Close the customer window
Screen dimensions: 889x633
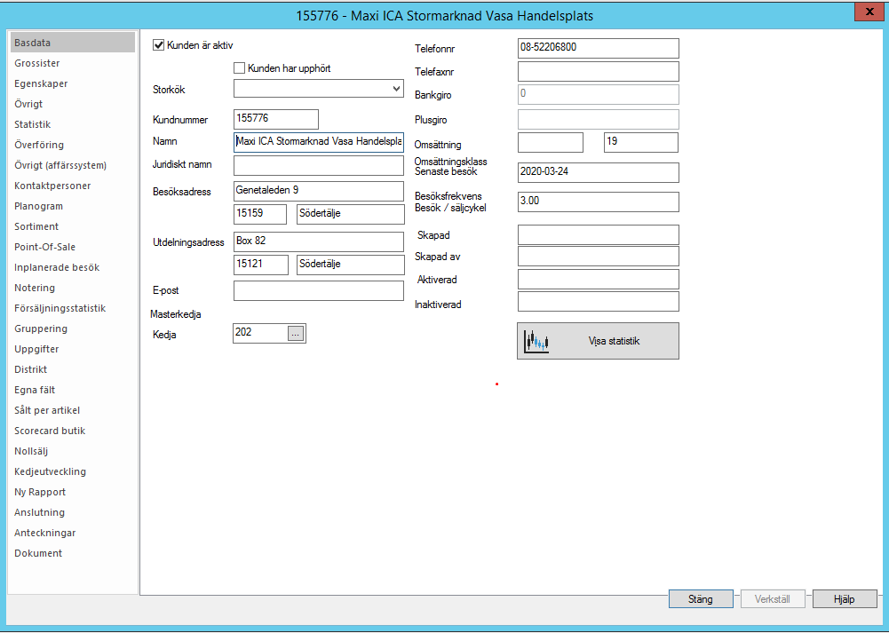pos(869,12)
